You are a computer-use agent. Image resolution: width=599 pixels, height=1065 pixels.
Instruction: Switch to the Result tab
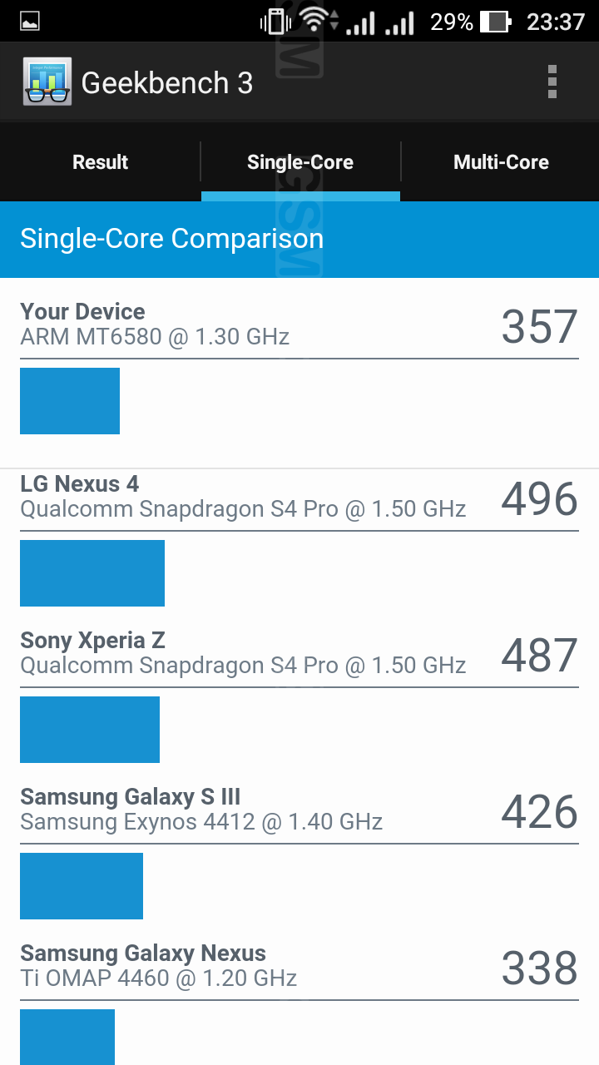pyautogui.click(x=100, y=162)
